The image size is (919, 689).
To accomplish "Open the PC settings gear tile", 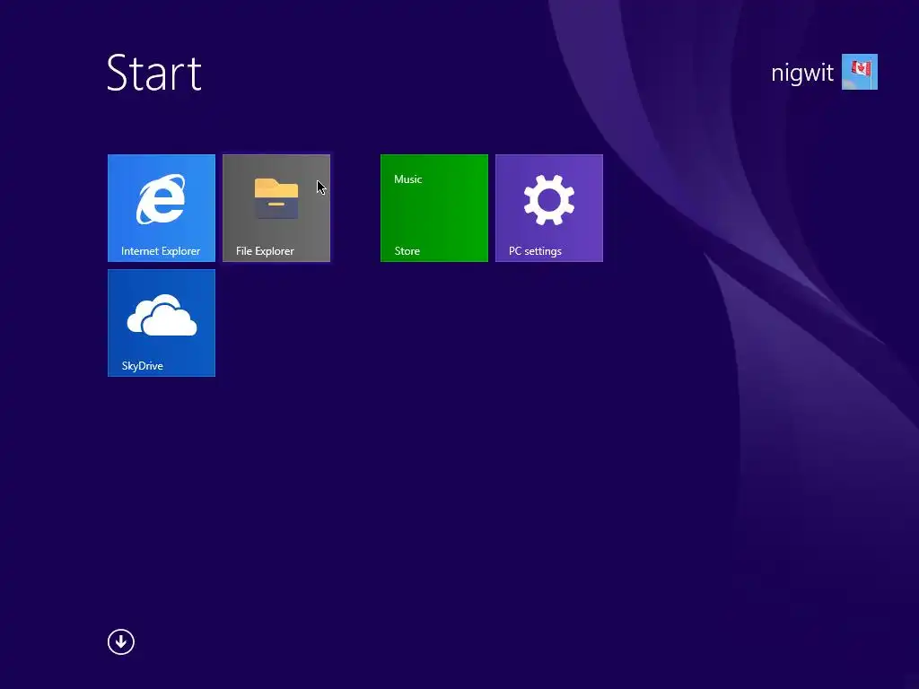I will pyautogui.click(x=548, y=208).
